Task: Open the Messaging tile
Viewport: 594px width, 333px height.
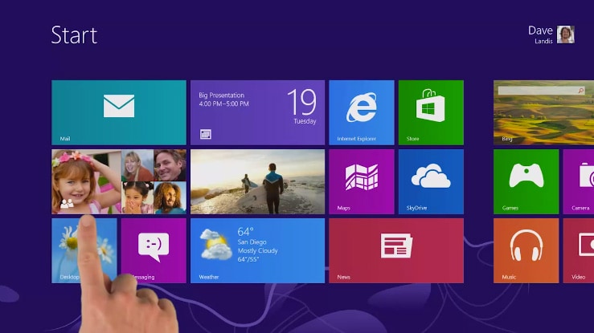Action: pos(154,250)
